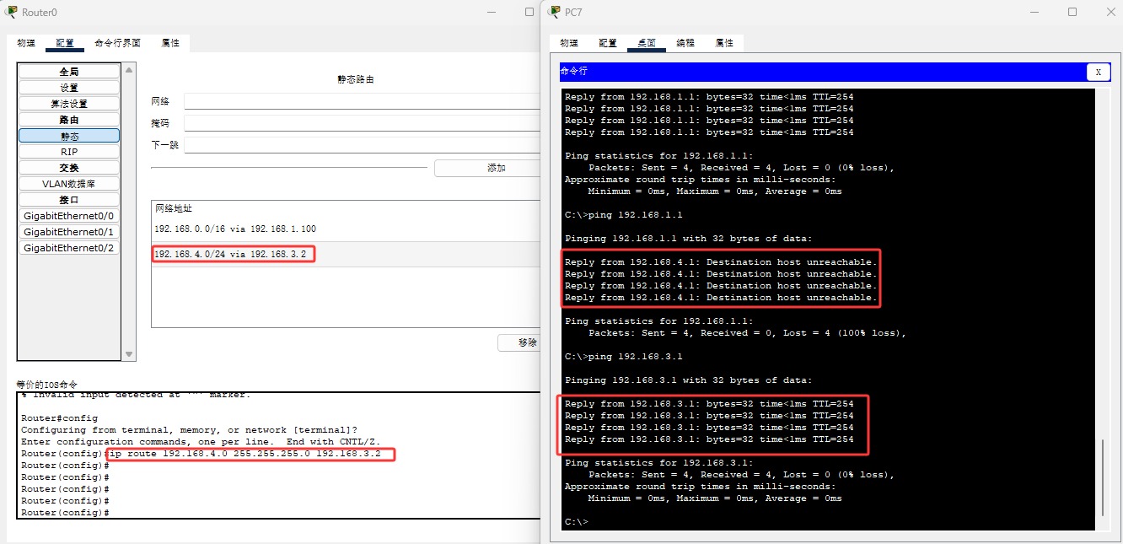Close the command prompt with X button
Viewport: 1123px width, 544px height.
point(1098,73)
